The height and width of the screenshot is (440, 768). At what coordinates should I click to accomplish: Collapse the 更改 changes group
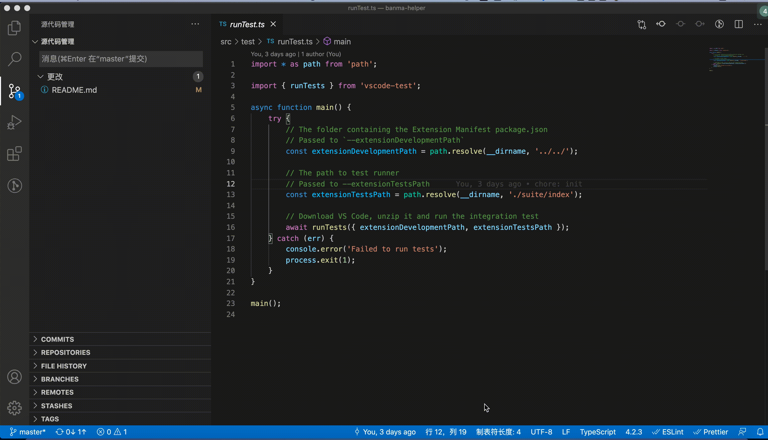point(120,76)
